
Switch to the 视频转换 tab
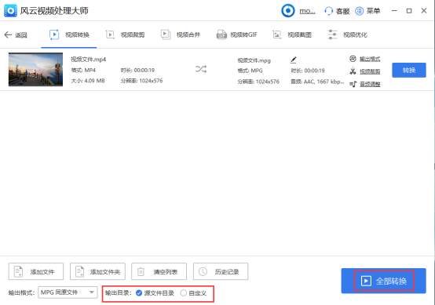pos(69,35)
